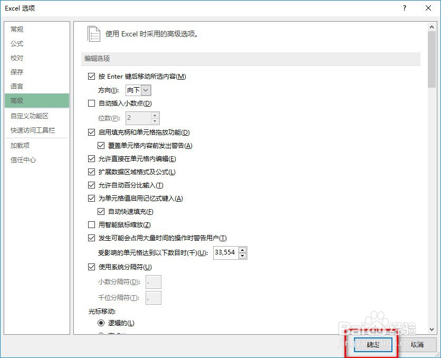Decrease affected cells count with down arrow

tap(243, 256)
